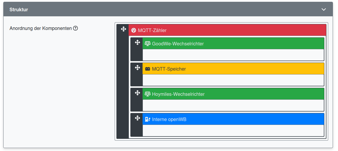The height and width of the screenshot is (151, 338).
Task: Open help icon for Anordnung der Komponenten
Action: tap(75, 28)
